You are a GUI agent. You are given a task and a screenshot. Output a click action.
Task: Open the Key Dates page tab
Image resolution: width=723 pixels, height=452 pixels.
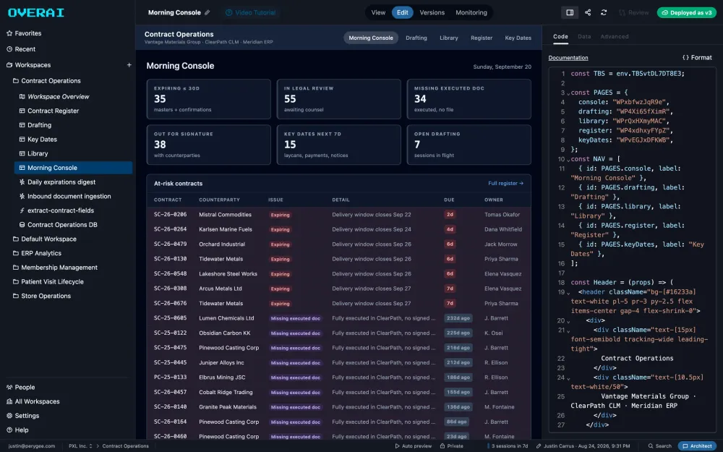[x=518, y=38]
